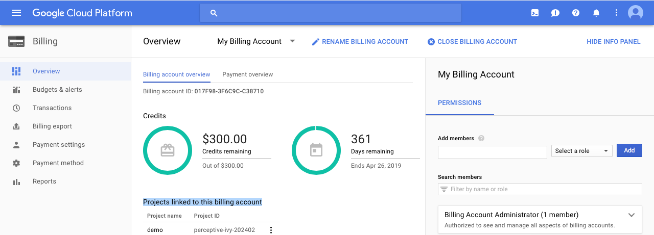Click the Billing export upload icon
The width and height of the screenshot is (654, 235).
point(16,126)
